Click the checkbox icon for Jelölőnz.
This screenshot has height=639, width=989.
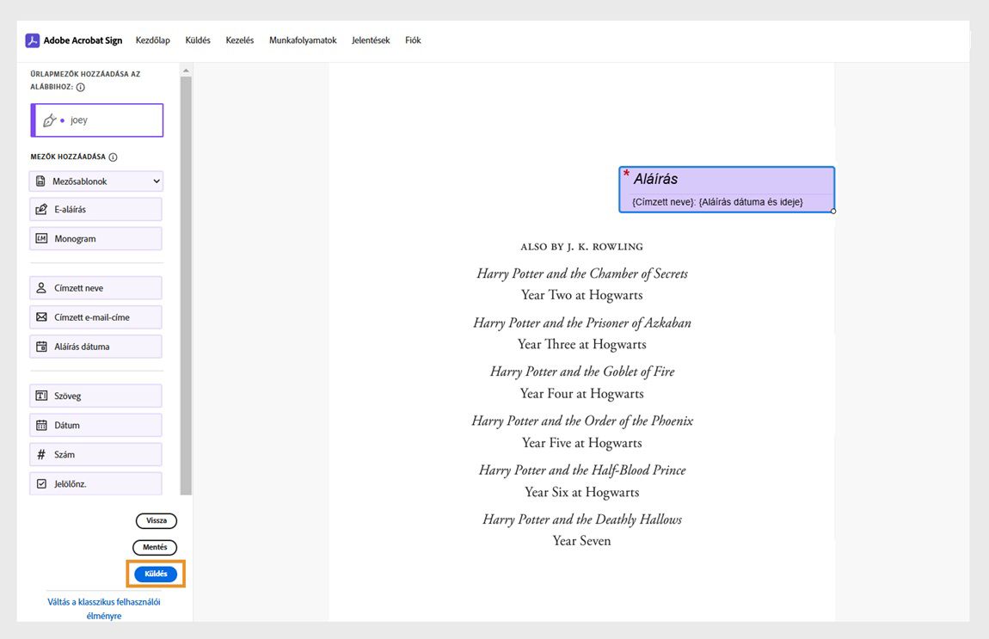41,484
